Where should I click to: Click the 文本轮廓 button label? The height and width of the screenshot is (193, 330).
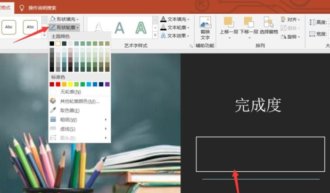[177, 28]
